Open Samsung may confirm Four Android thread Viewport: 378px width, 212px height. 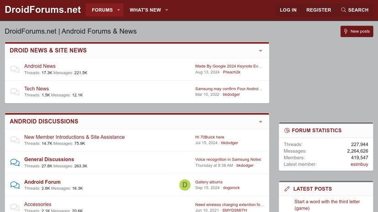(x=229, y=89)
